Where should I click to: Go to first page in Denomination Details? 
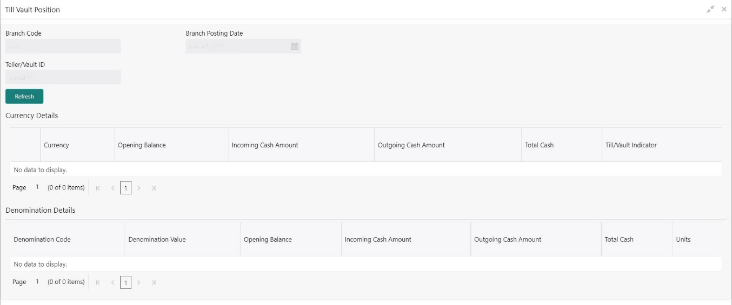click(x=98, y=282)
